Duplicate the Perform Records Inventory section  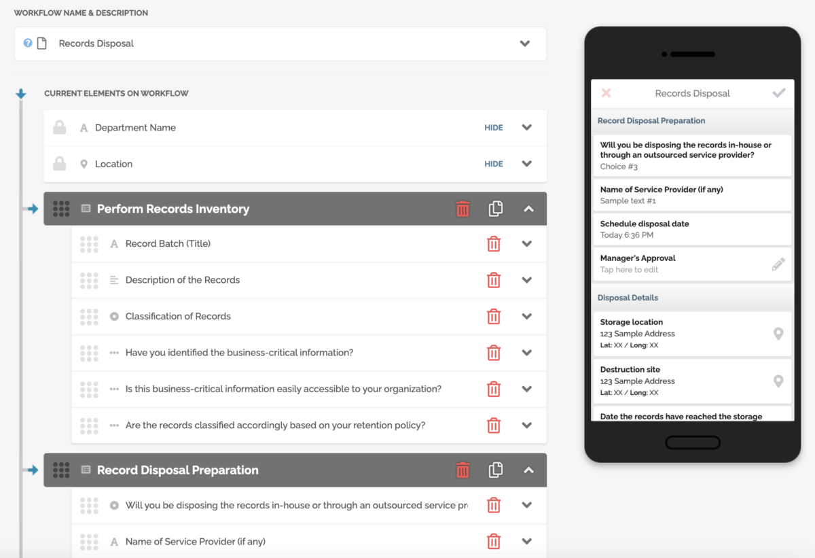pyautogui.click(x=496, y=209)
